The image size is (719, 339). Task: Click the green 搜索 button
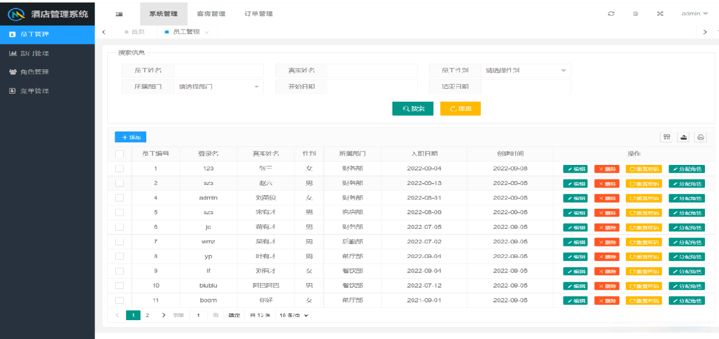[x=413, y=109]
